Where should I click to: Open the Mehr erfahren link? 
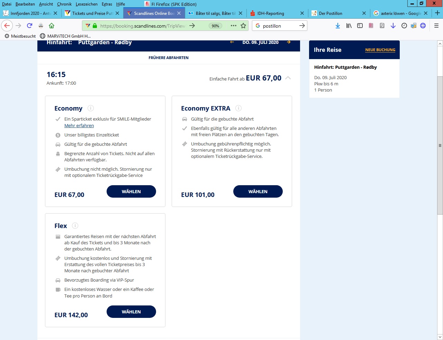pos(79,126)
